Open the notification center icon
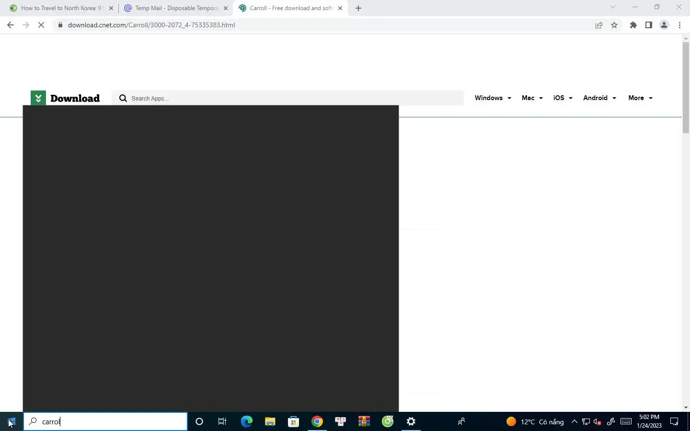Viewport: 690px width, 431px height. pyautogui.click(x=674, y=421)
